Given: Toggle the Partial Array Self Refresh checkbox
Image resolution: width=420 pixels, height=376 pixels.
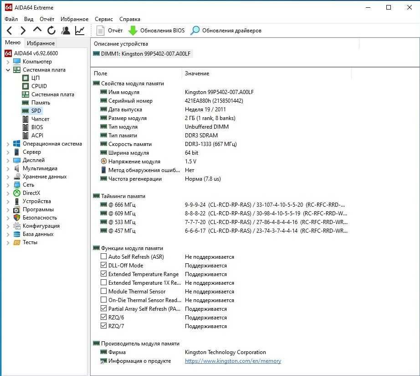Looking at the screenshot, I should coord(104,308).
